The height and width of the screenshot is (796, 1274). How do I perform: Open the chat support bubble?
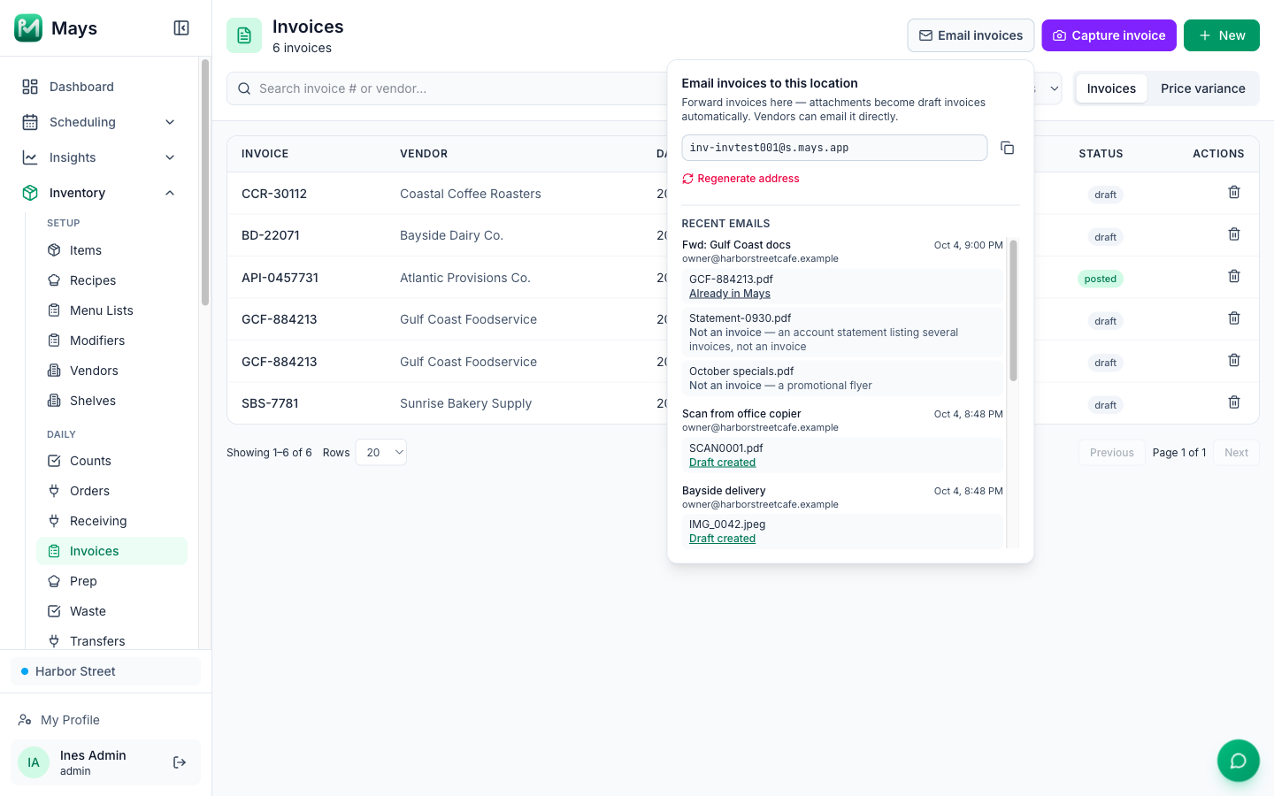pyautogui.click(x=1239, y=761)
